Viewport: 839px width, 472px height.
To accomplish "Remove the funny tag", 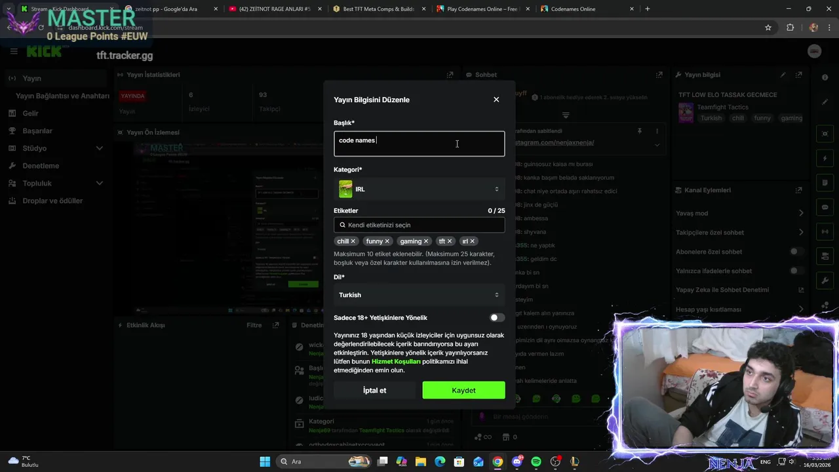I will [387, 241].
